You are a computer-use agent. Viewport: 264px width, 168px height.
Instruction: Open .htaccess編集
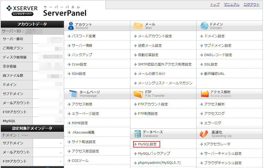tap(83, 133)
